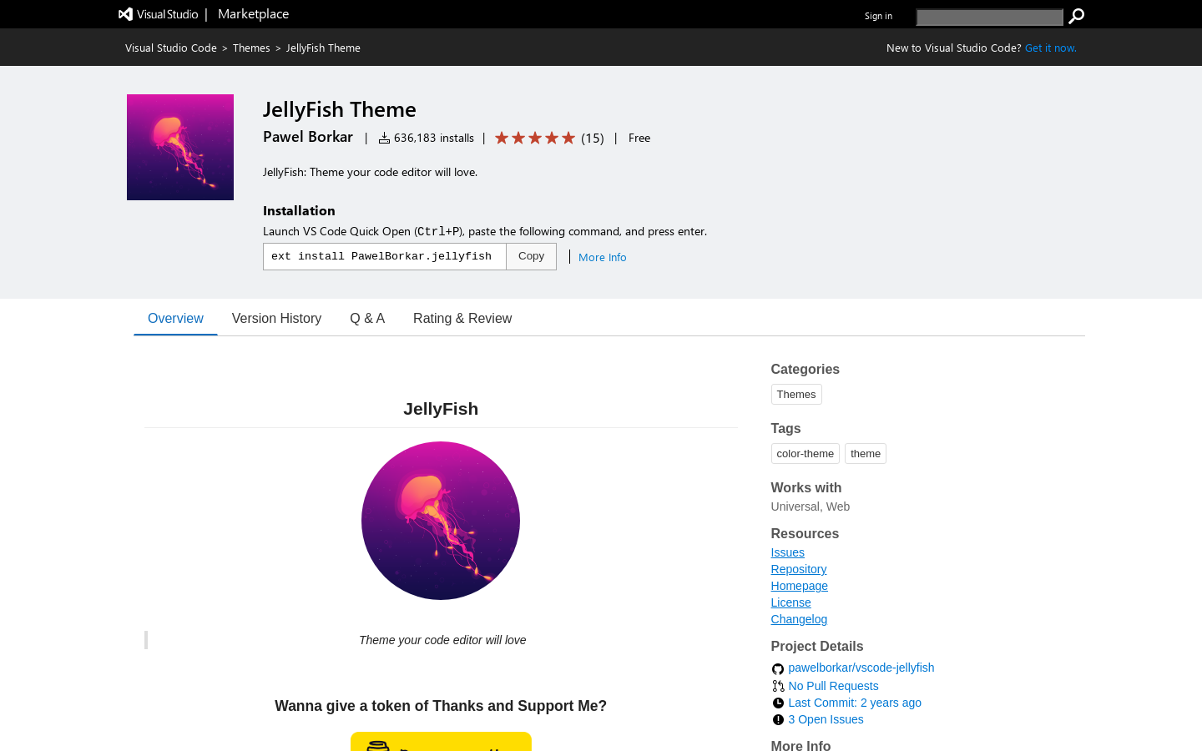The height and width of the screenshot is (751, 1202).
Task: Open Changelog resource link
Action: click(799, 619)
